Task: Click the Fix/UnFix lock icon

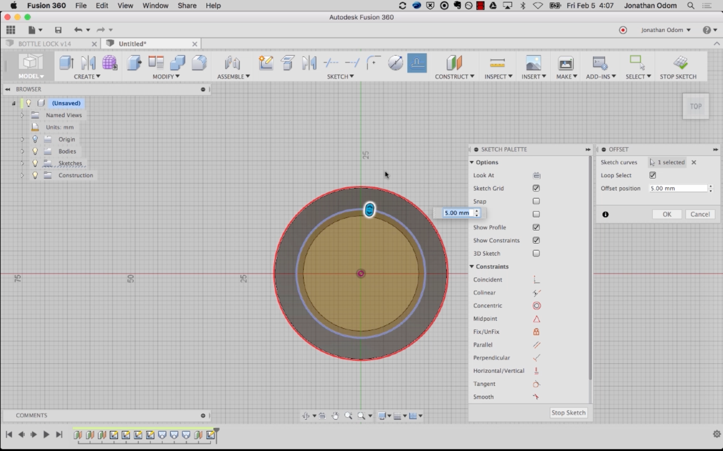Action: pos(536,332)
